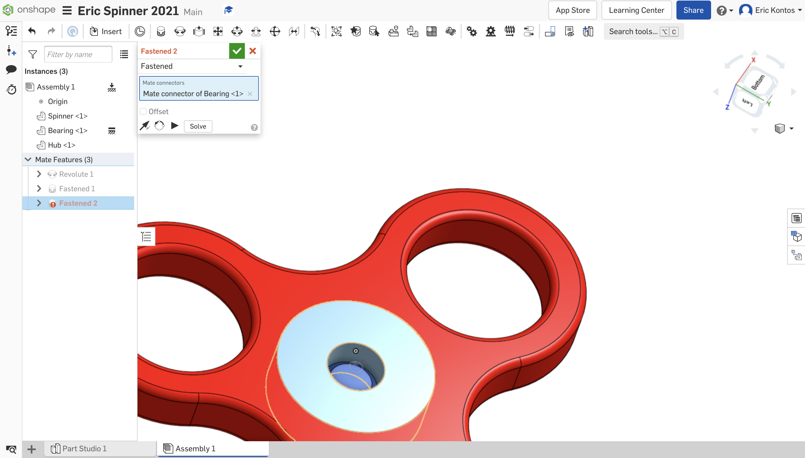Click the Solve button in mate dialog
This screenshot has height=458, width=805.
(x=197, y=126)
